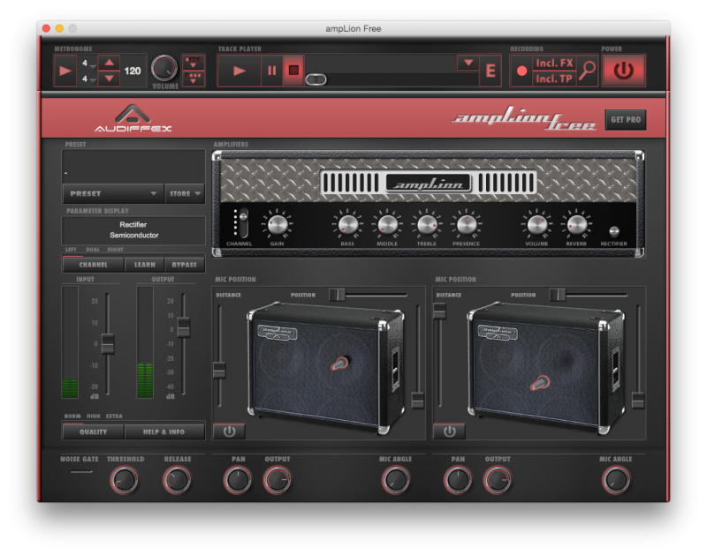
Task: Flip the amplifier CHANNEL switch
Action: click(242, 223)
